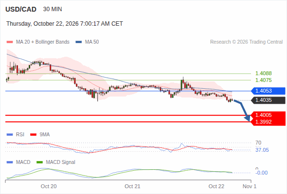
Task: Click the USD/CAD chart title
Action: pos(21,9)
